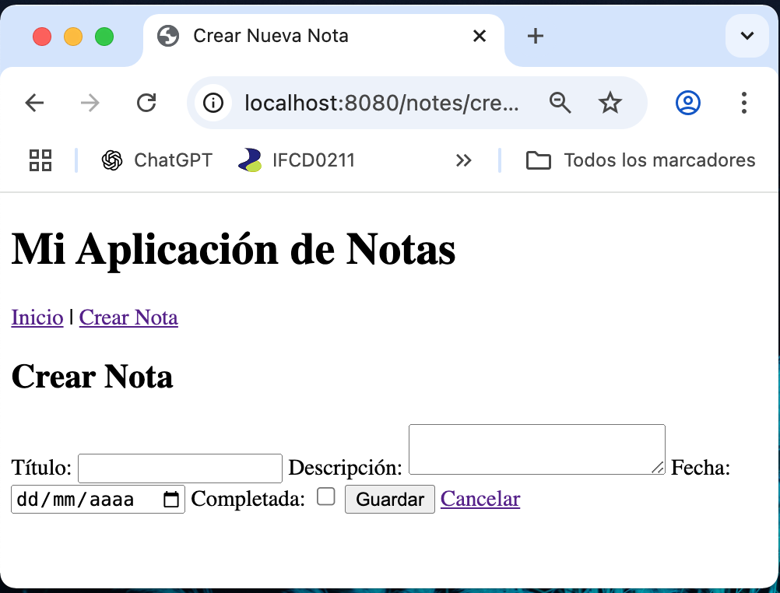Open the Chrome profile account icon
Image resolution: width=780 pixels, height=593 pixels.
(x=687, y=102)
